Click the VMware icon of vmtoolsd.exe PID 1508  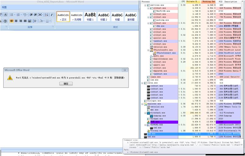[148, 107]
